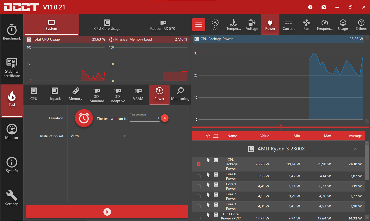Click the CPU Package Power graph header
This screenshot has height=221, width=370.
(278, 39)
